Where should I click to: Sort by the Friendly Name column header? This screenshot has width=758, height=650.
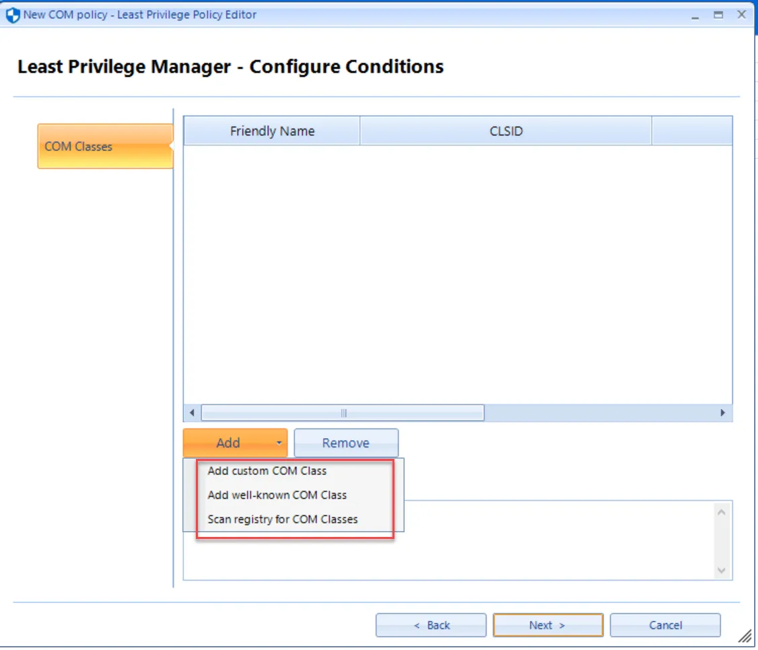272,131
